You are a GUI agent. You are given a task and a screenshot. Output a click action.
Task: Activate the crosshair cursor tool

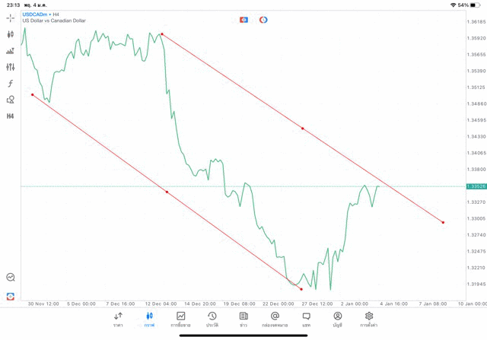click(x=11, y=17)
